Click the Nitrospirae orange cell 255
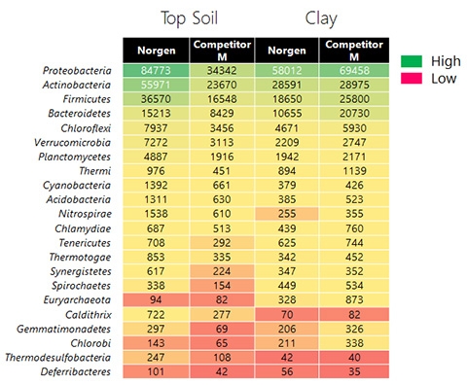Image resolution: width=467 pixels, height=385 pixels. coord(287,214)
